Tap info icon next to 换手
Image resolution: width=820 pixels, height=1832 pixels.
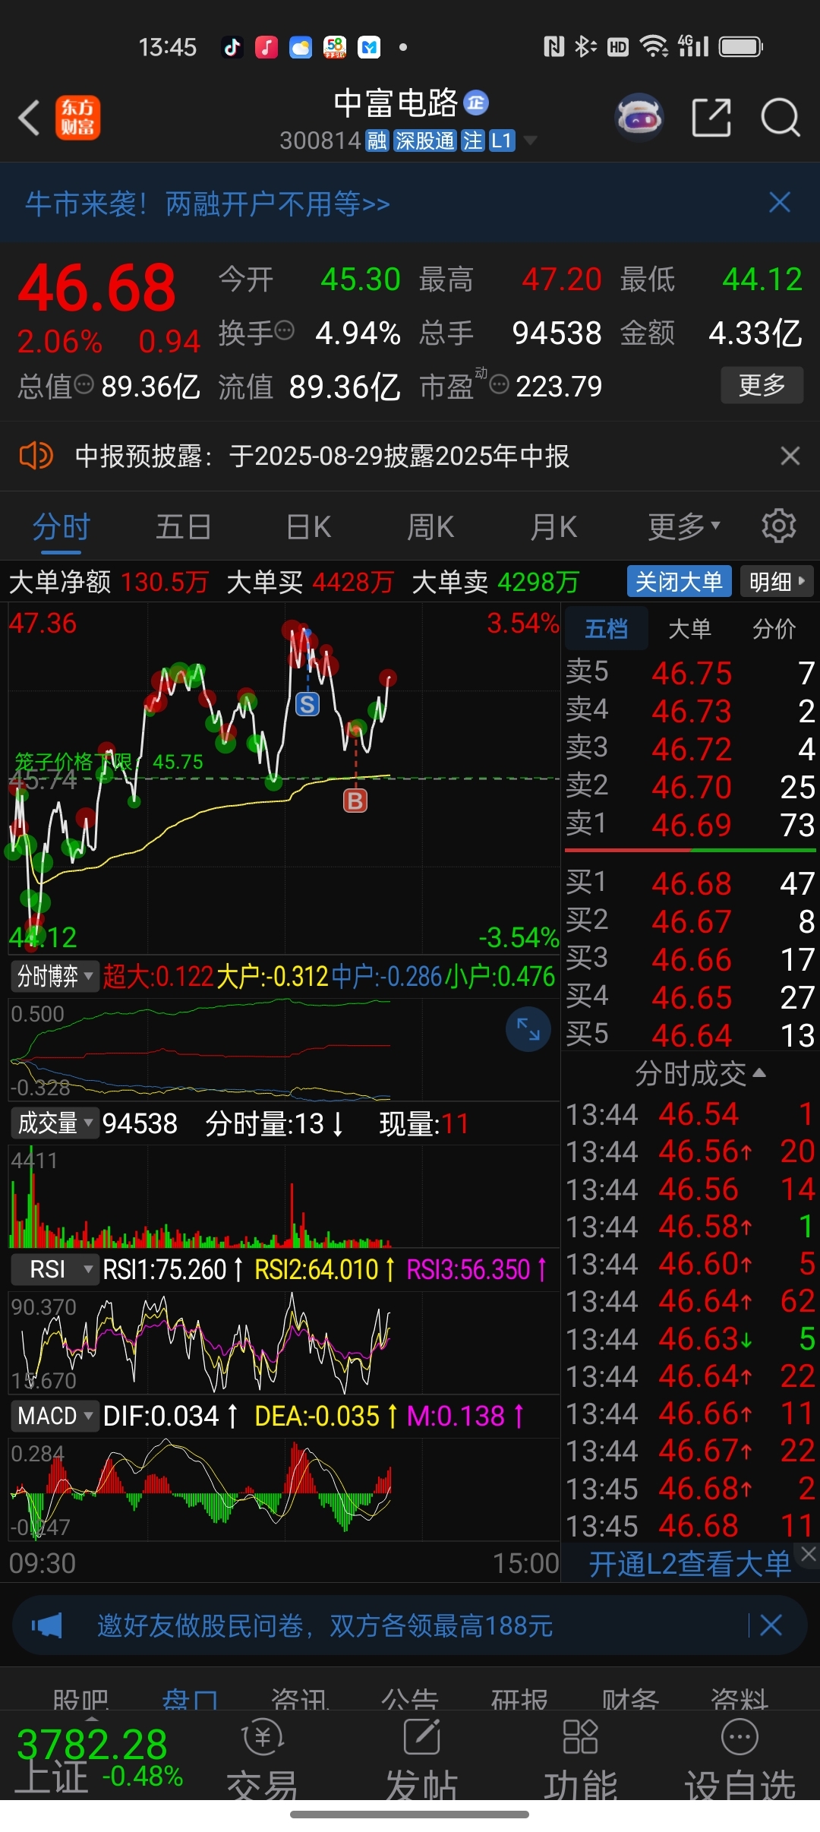[x=285, y=331]
